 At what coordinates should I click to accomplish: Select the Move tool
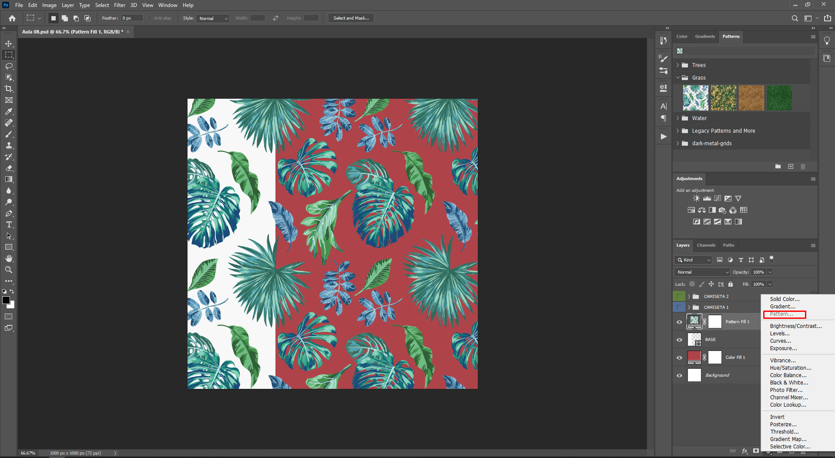[x=9, y=43]
